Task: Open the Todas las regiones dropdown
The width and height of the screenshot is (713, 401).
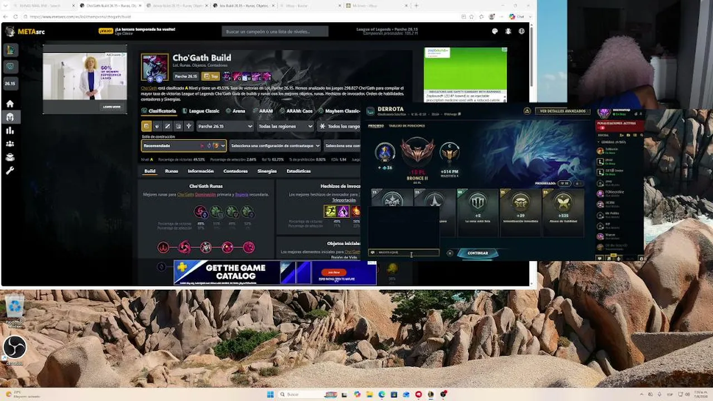Action: pos(285,126)
